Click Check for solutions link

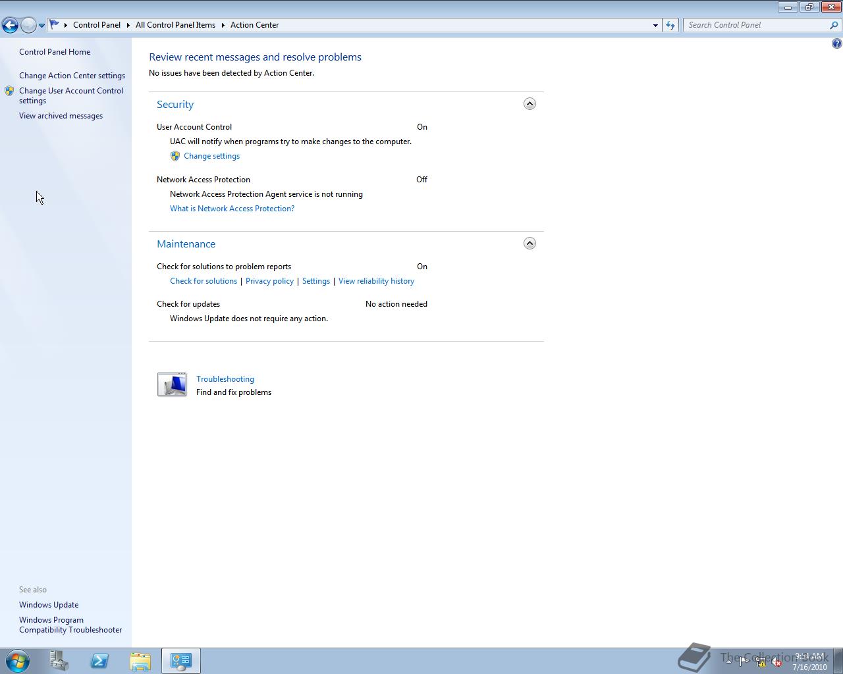(x=204, y=281)
